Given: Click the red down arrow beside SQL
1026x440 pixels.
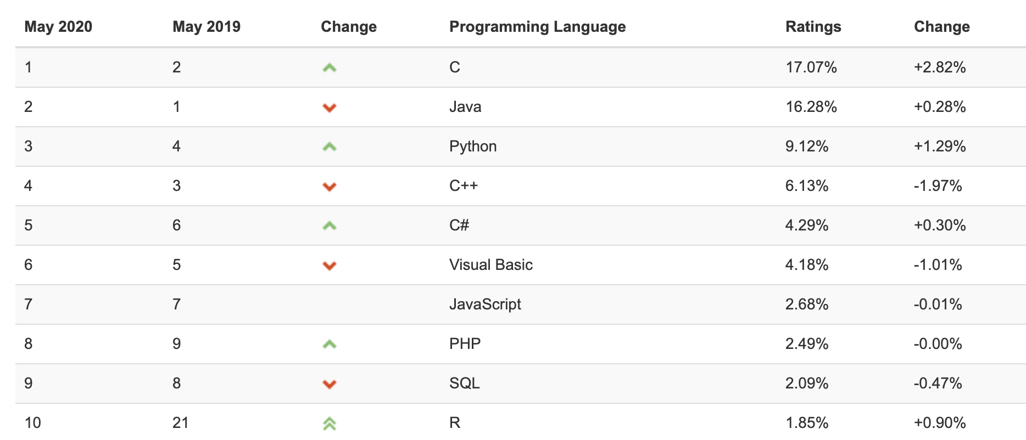Looking at the screenshot, I should [x=329, y=384].
